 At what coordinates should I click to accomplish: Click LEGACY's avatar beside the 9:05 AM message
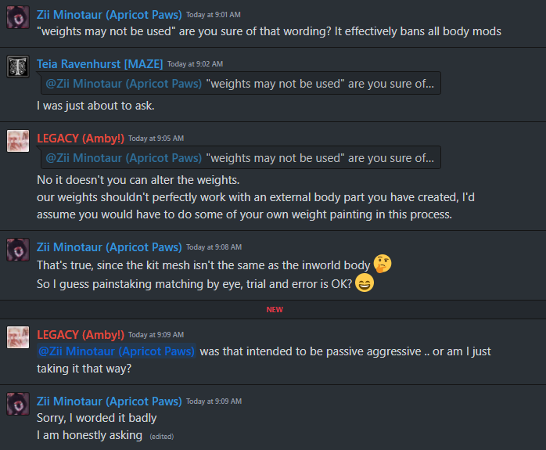tap(18, 141)
